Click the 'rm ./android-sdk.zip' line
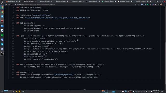Image resolution: width=166 pixels, height=93 pixels. pos(36,54)
